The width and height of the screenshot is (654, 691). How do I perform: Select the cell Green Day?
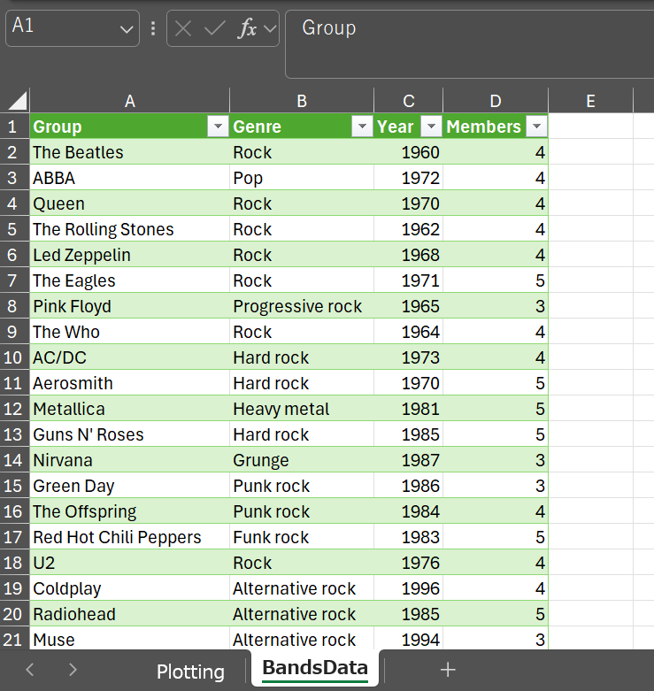(129, 486)
